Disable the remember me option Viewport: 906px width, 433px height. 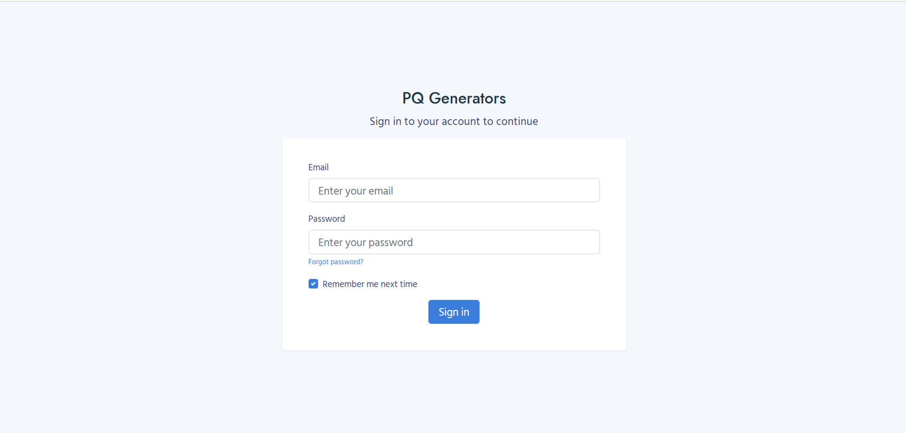(313, 284)
